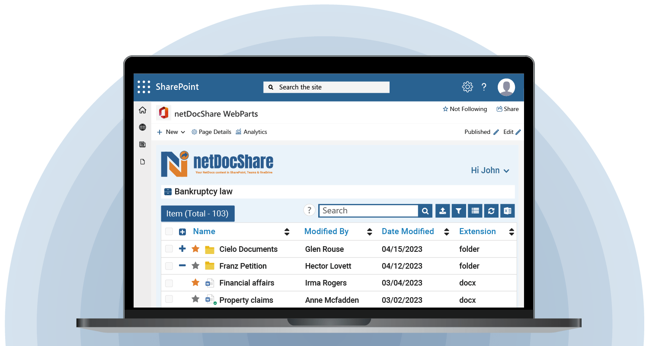The width and height of the screenshot is (649, 346).
Task: Click date 04/12/2023 cell
Action: click(402, 266)
